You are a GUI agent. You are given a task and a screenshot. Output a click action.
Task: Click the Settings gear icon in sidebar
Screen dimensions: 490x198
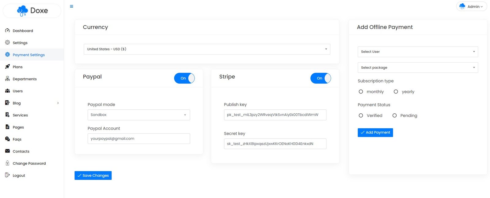(x=7, y=42)
